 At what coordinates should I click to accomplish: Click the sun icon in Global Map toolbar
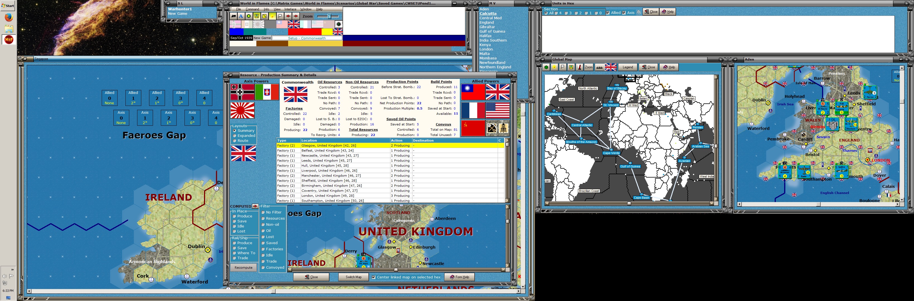pos(554,67)
